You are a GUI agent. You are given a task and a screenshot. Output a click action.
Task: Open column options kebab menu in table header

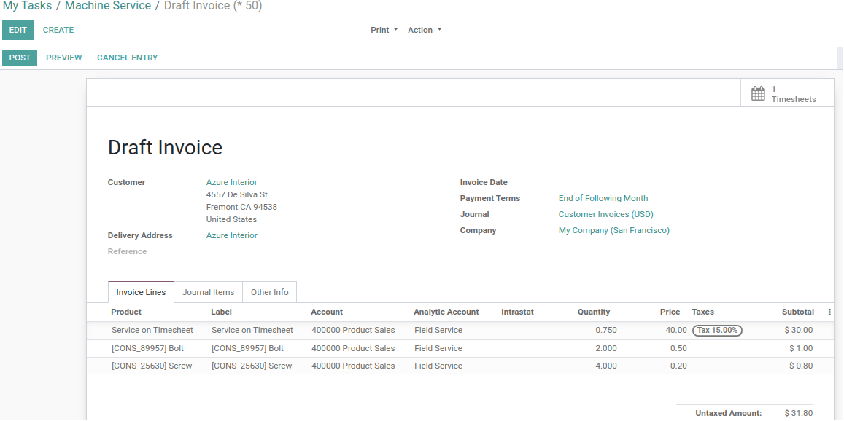[x=829, y=312]
